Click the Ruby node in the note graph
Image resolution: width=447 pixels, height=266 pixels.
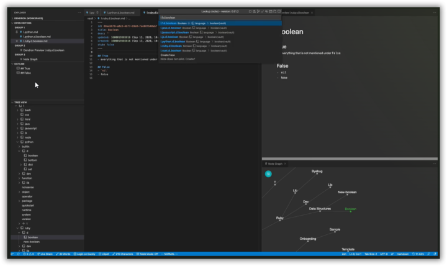(x=279, y=218)
